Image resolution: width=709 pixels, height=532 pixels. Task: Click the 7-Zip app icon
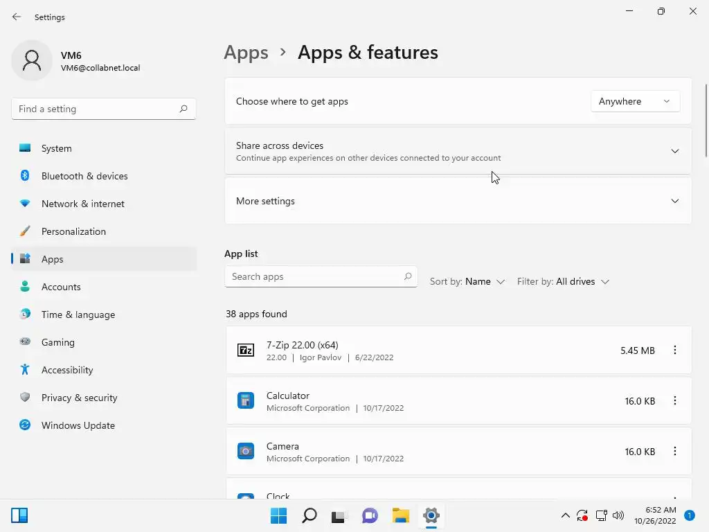pyautogui.click(x=246, y=351)
